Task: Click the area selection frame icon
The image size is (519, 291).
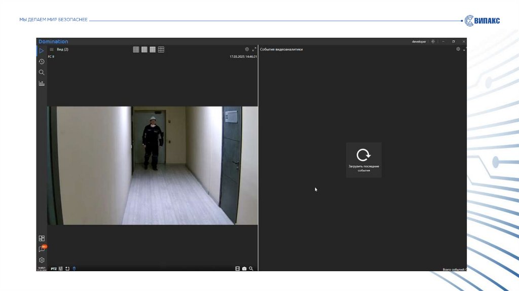Action: click(x=67, y=269)
